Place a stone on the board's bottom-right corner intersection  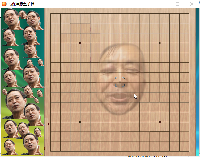point(189,151)
